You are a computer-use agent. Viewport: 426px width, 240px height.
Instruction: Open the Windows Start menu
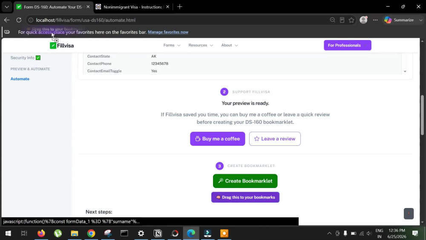8,233
